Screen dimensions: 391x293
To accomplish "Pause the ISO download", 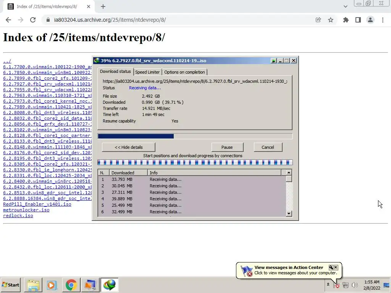I will 227,147.
